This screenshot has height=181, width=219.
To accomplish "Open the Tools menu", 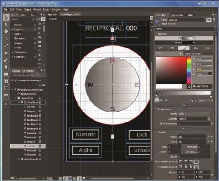I will pyautogui.click(x=46, y=10).
